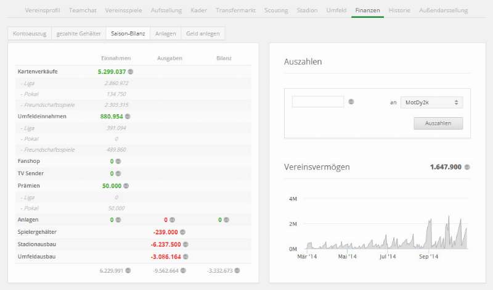
Task: Click coin icon next to Vereinsvermögen 1.647.900
Action: click(x=467, y=167)
